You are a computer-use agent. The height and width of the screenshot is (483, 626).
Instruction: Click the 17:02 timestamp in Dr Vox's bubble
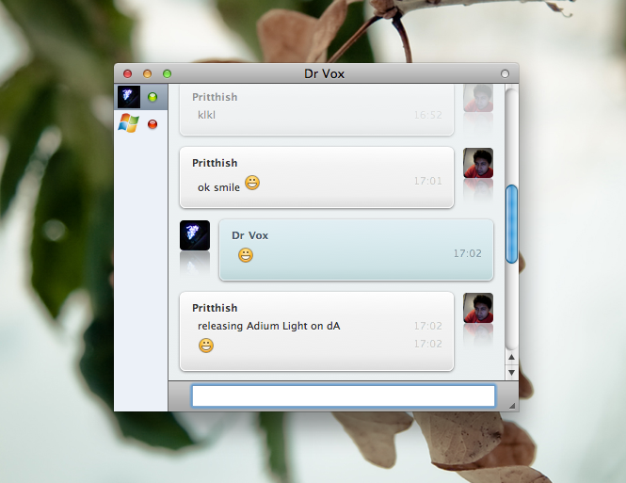(x=467, y=253)
